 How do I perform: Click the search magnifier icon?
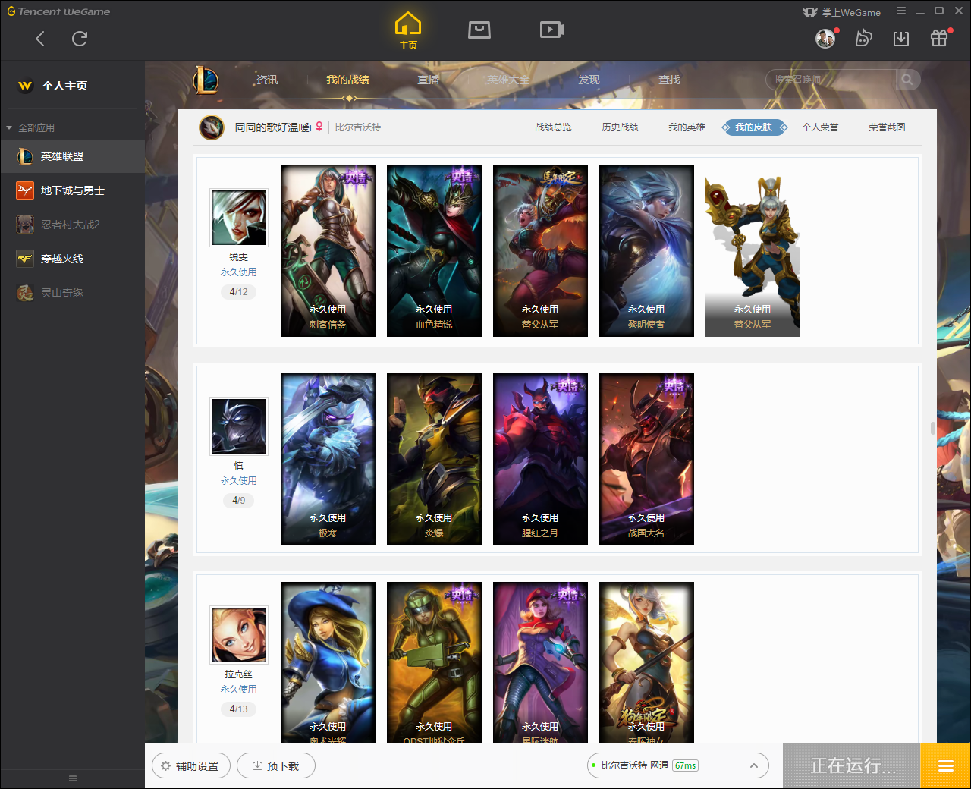[907, 80]
